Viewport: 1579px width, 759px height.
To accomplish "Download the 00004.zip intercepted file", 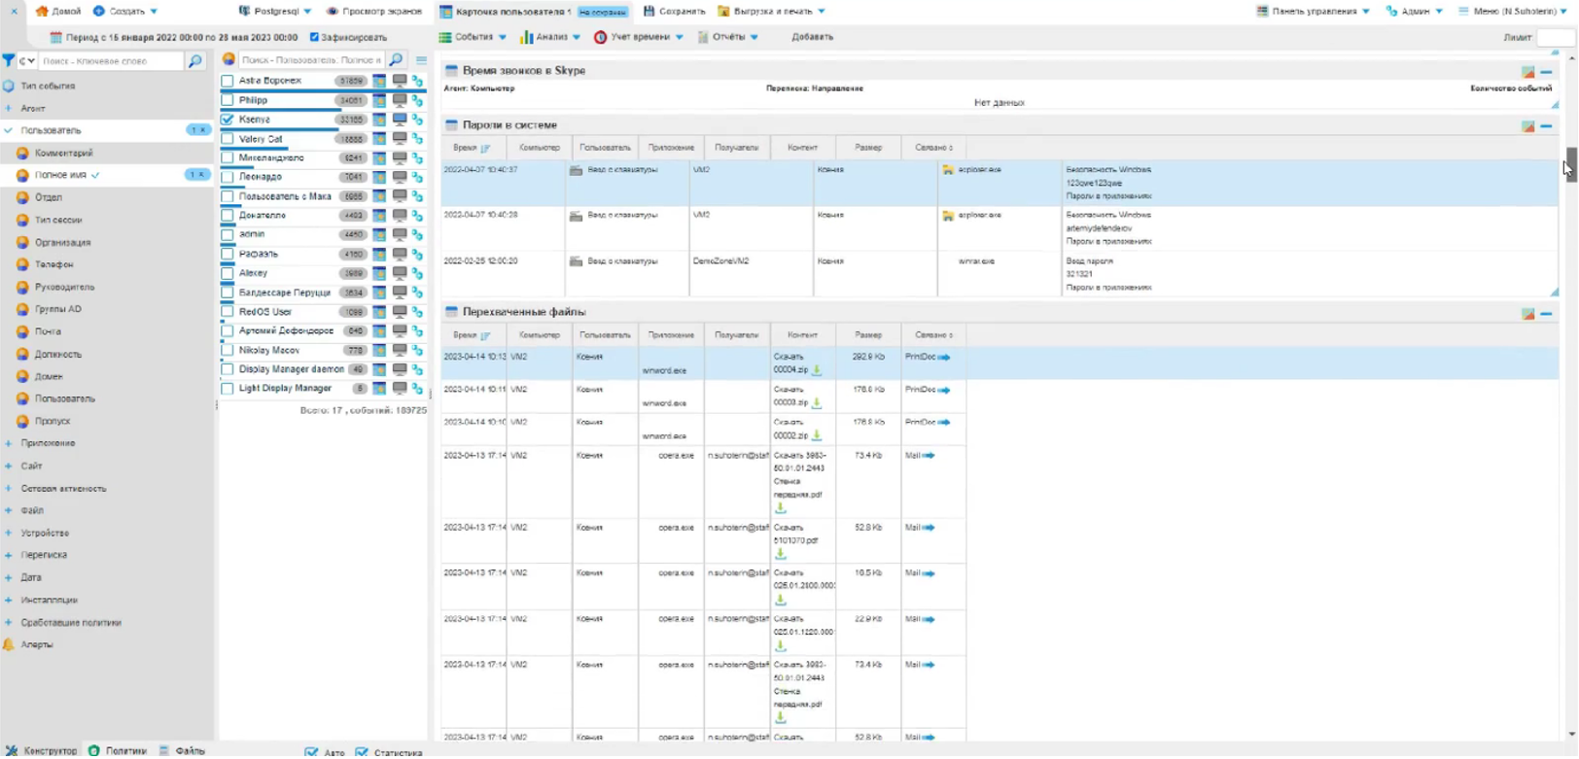I will (x=817, y=370).
